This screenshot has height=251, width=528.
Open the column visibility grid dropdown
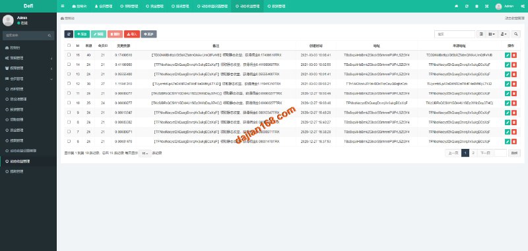click(x=492, y=34)
